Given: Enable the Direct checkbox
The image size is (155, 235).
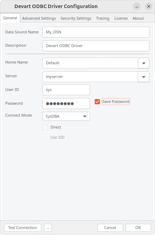Looking at the screenshot, I should (45, 128).
